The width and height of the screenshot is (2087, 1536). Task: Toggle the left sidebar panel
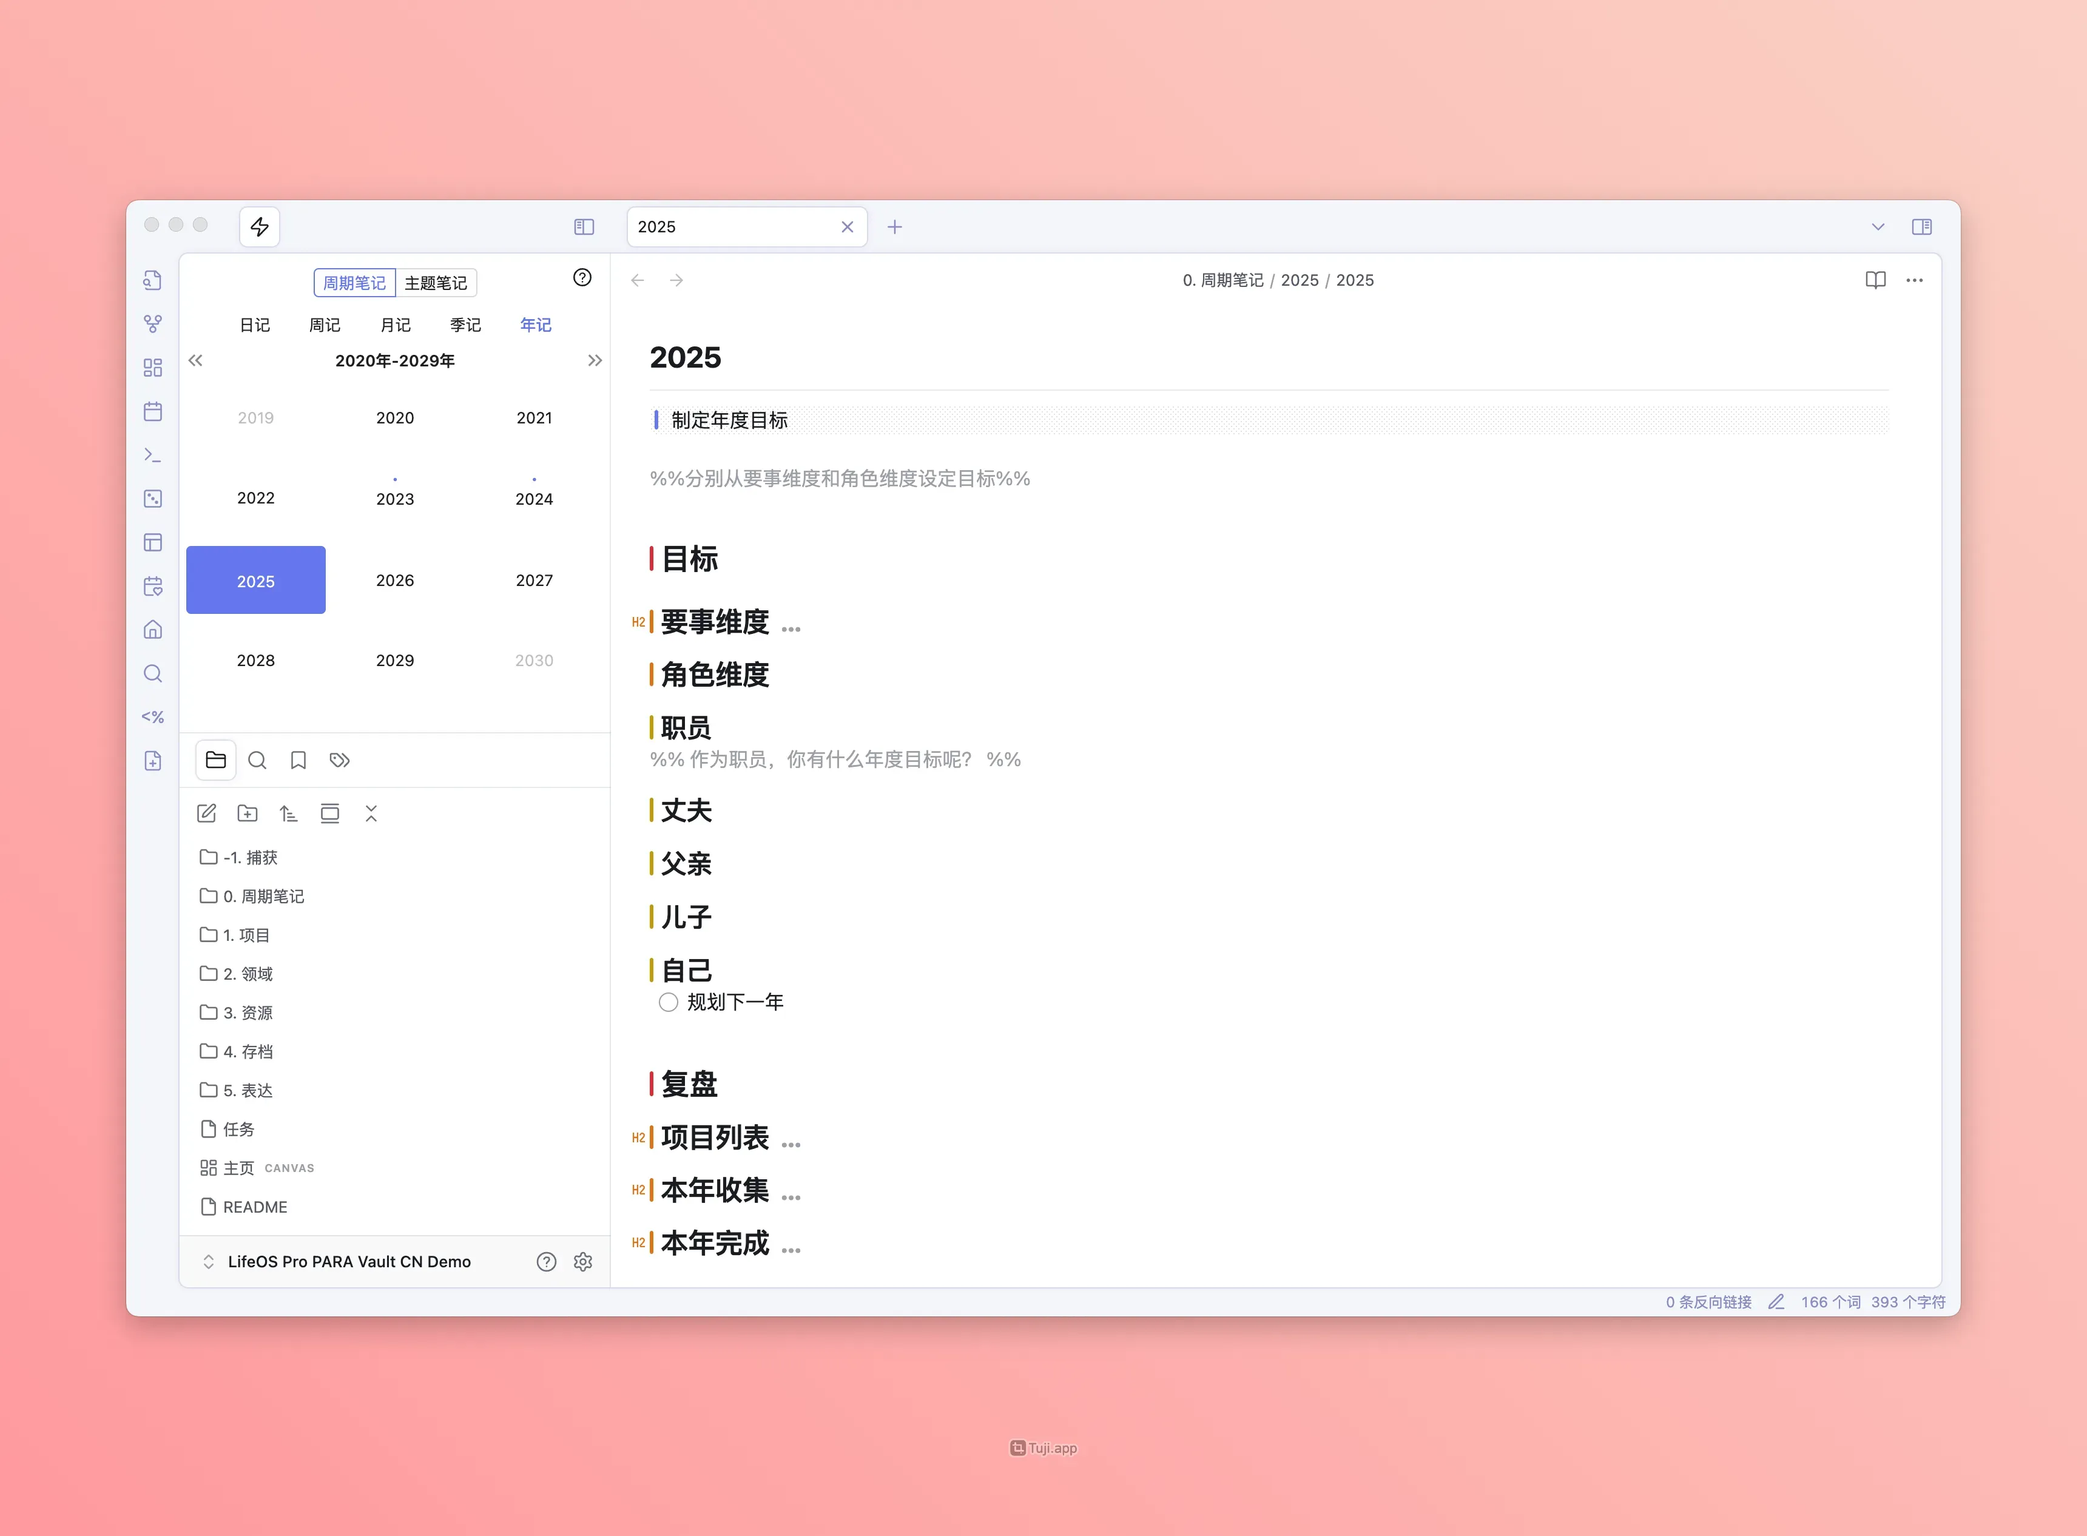tap(584, 227)
